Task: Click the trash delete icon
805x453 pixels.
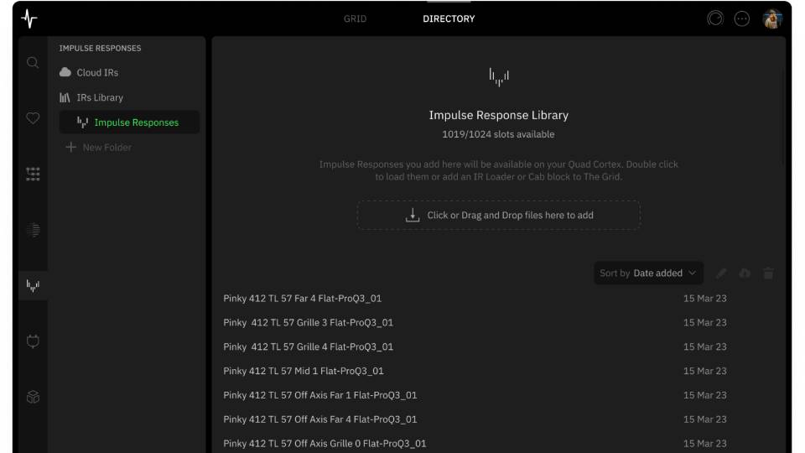Action: (x=768, y=273)
